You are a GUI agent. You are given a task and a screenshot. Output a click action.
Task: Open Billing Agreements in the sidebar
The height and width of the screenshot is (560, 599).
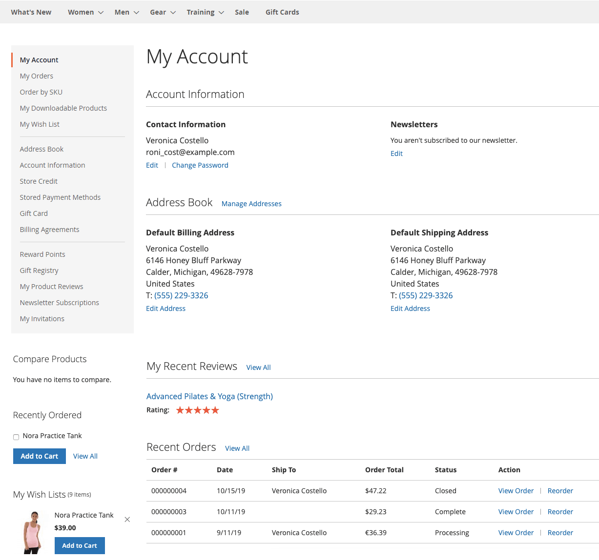coord(49,230)
